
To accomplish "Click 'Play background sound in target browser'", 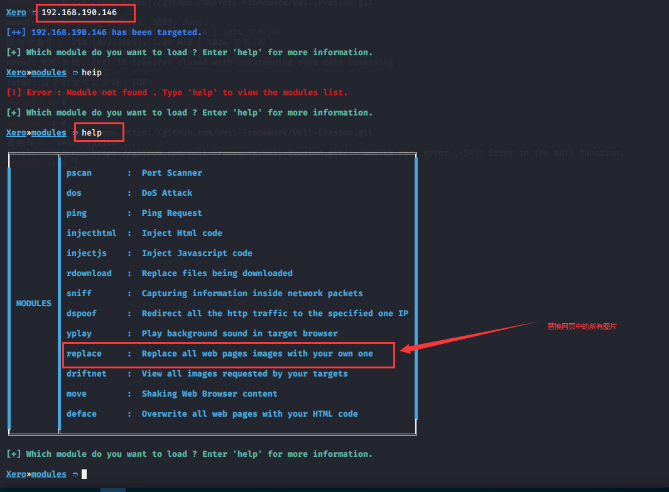I will pos(240,333).
